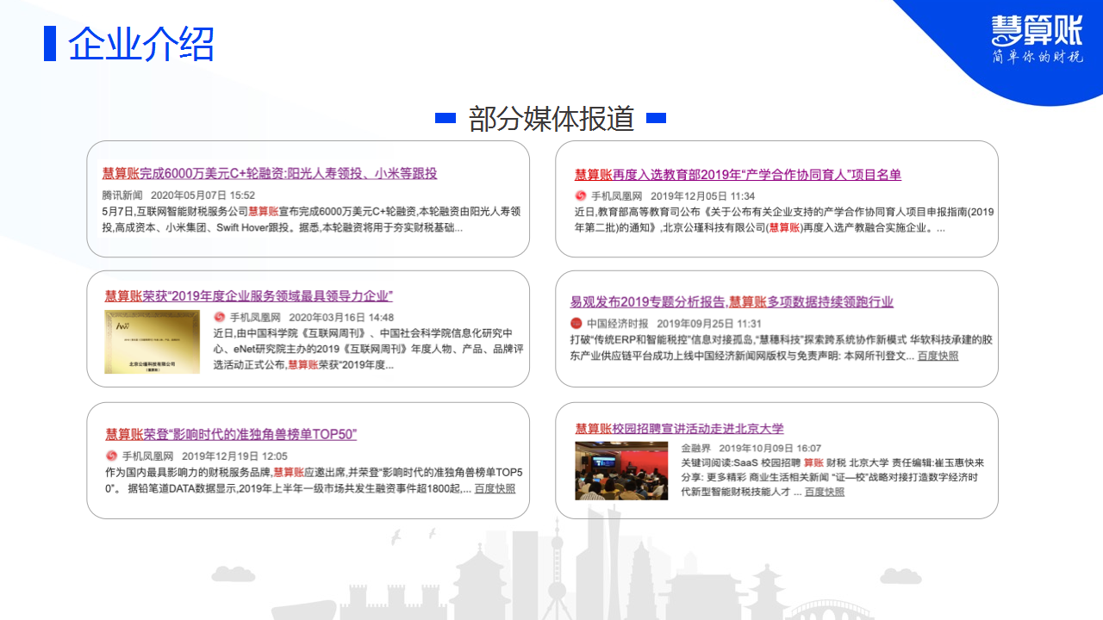Open headline about 教育部2019年产学合作协同育人
Image resolution: width=1103 pixels, height=620 pixels.
pyautogui.click(x=738, y=175)
